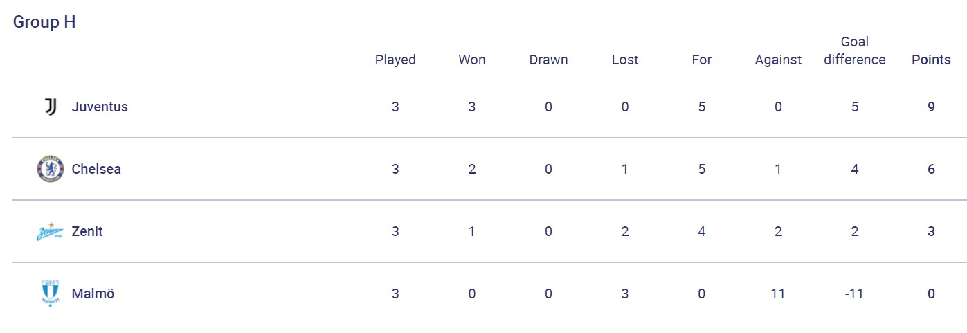Screen dimensions: 967x333
Task: Click Malmö goal difference value -11
Action: (x=855, y=294)
